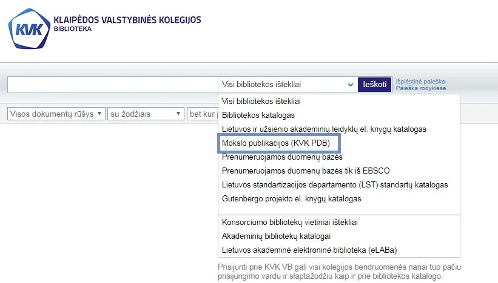Image resolution: width=498 pixels, height=283 pixels.
Task: Click the main search text field
Action: click(x=113, y=85)
